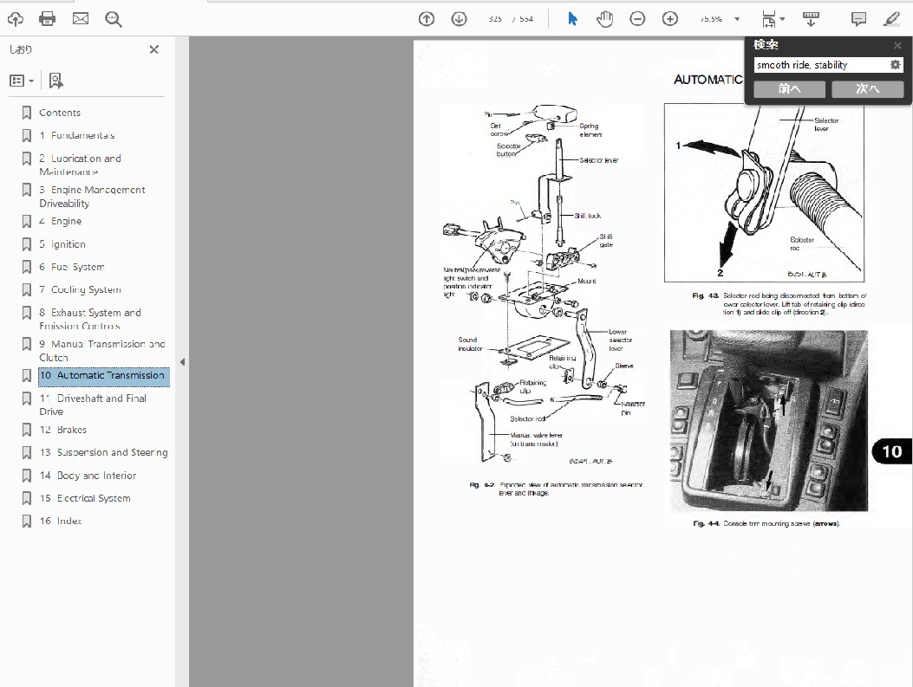913x687 pixels.
Task: Click the search text input field
Action: pos(819,65)
